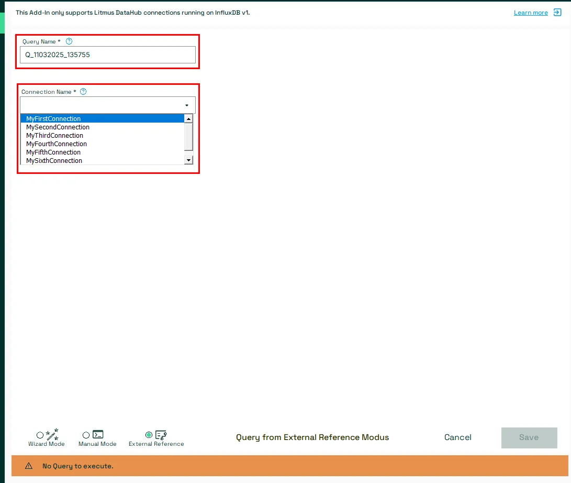571x483 pixels.
Task: Collapse the Connection Name dropdown arrow
Action: click(187, 105)
